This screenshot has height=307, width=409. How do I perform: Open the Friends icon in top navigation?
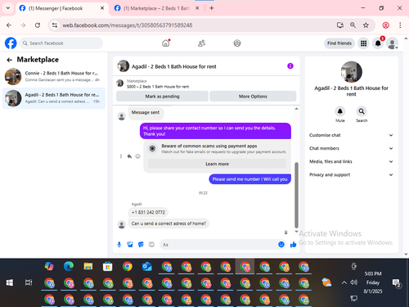(201, 43)
